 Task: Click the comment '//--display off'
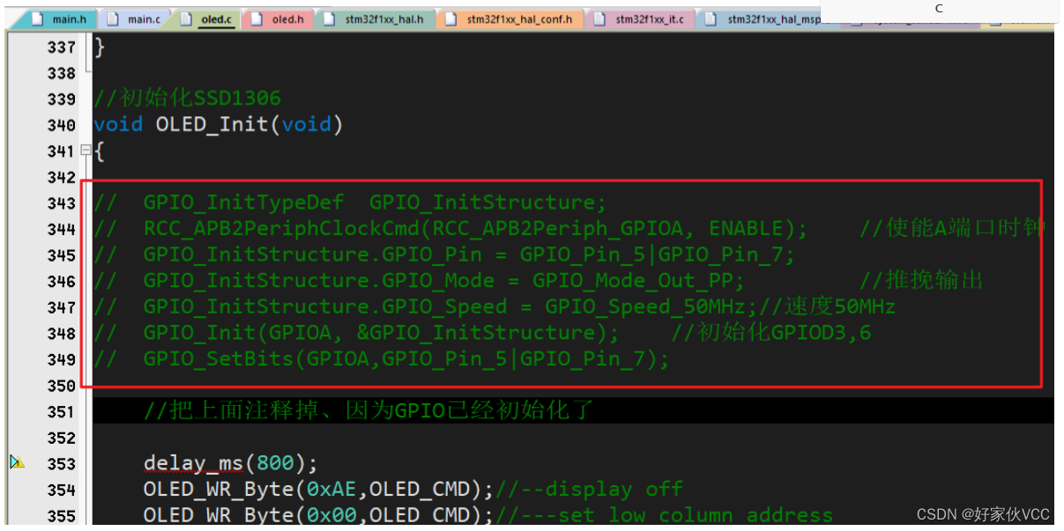(x=588, y=489)
